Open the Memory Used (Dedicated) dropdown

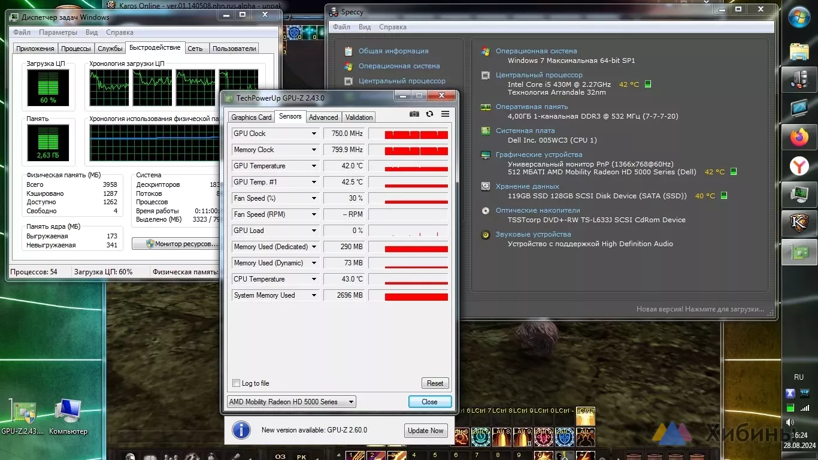click(314, 247)
